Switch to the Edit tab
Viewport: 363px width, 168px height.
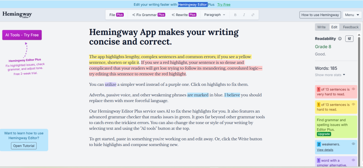[334, 27]
